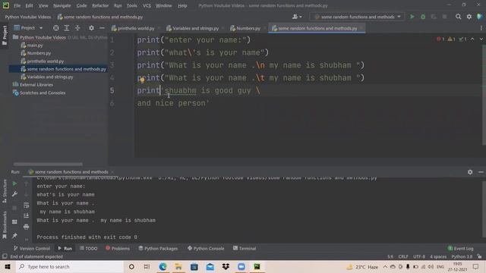
Task: Jump to previous highlighted error arrow
Action: [472, 39]
